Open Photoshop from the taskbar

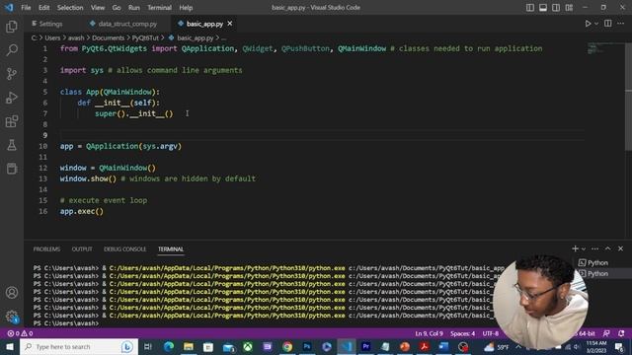pyautogui.click(x=307, y=346)
